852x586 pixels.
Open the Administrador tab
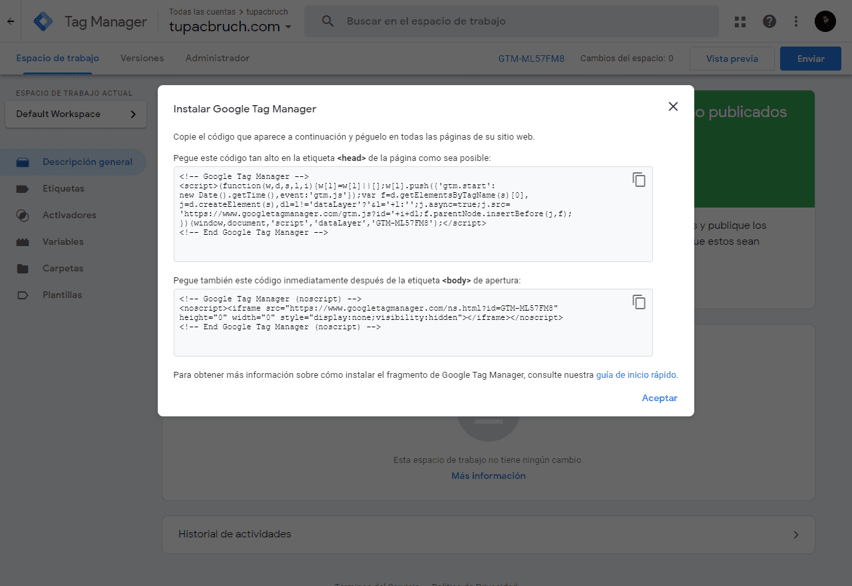(x=218, y=58)
